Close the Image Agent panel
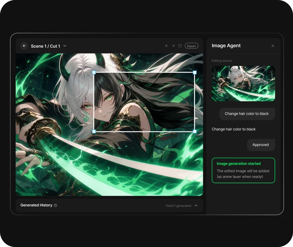Screen dimensions: 293x247 click(273, 46)
